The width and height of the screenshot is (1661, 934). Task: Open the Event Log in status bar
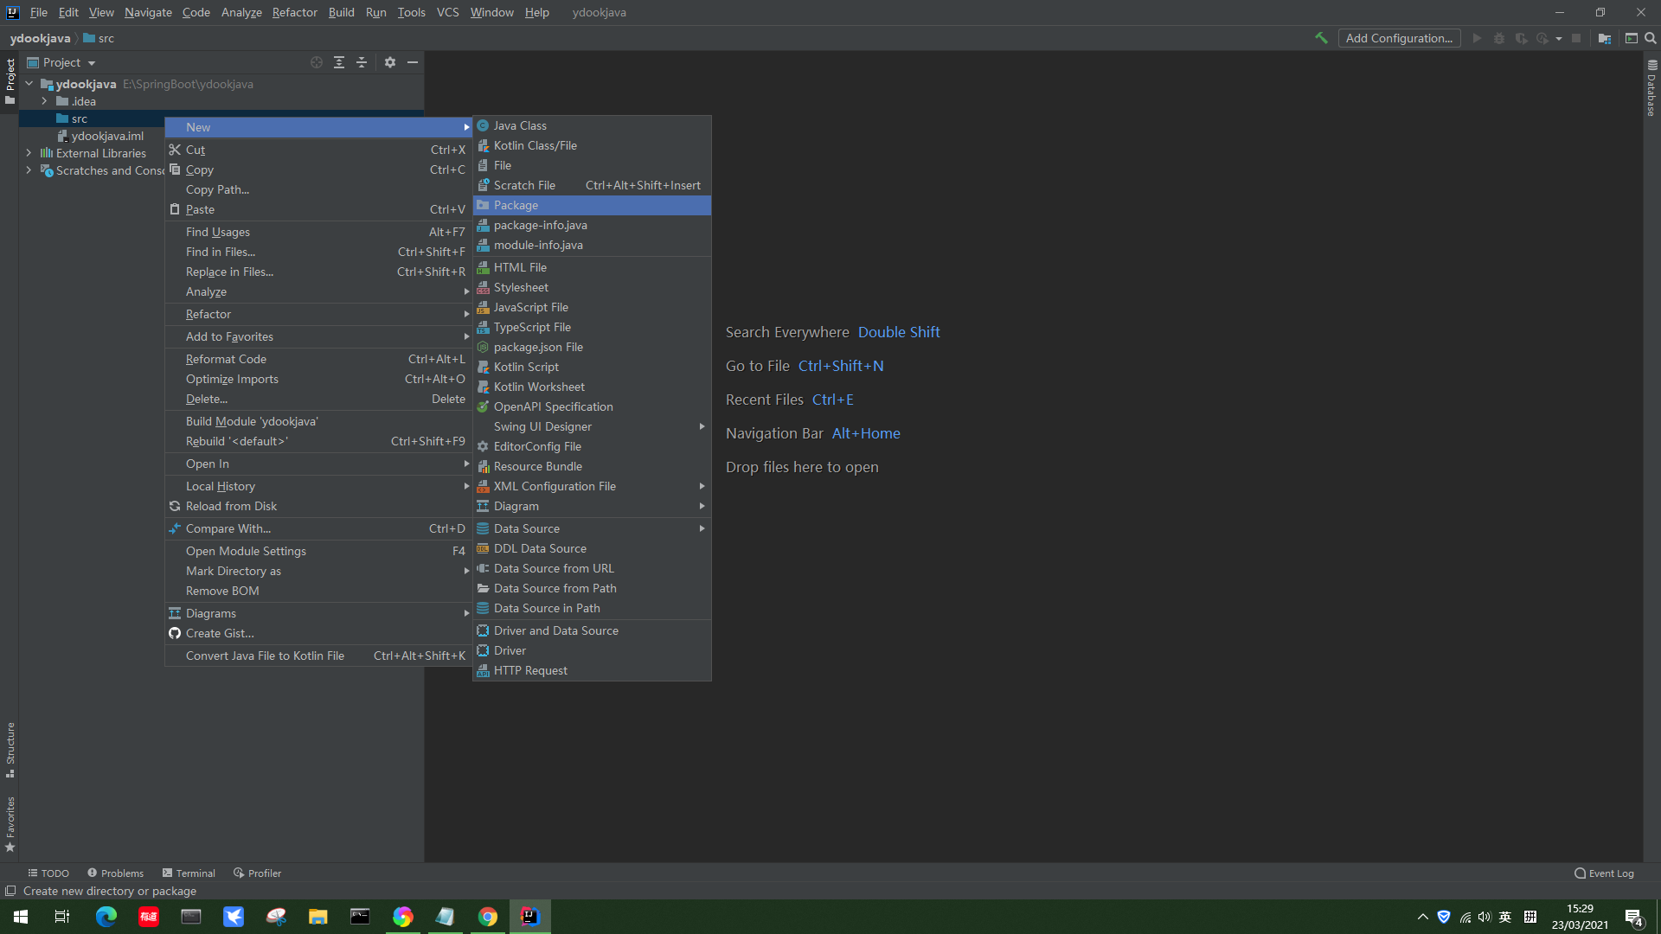click(x=1604, y=873)
